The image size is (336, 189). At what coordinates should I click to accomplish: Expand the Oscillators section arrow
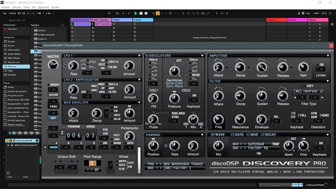click(x=202, y=56)
